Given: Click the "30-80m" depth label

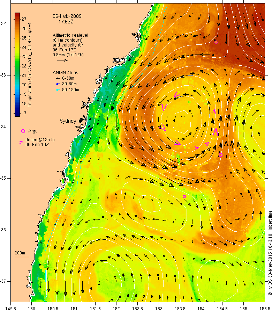Looking at the screenshot, I should pos(69,84).
